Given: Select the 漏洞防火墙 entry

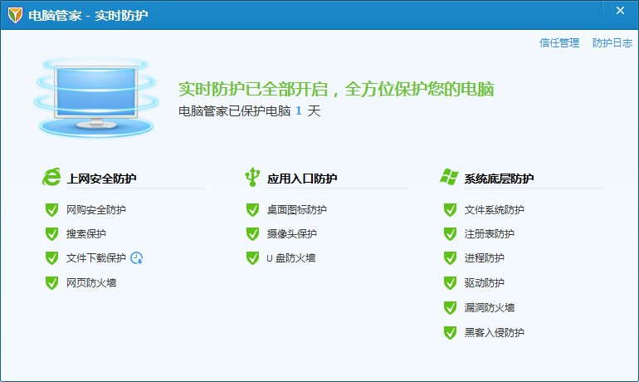Looking at the screenshot, I should (490, 308).
